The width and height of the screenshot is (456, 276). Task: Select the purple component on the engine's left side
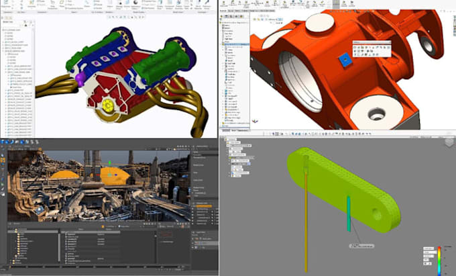tap(79, 79)
